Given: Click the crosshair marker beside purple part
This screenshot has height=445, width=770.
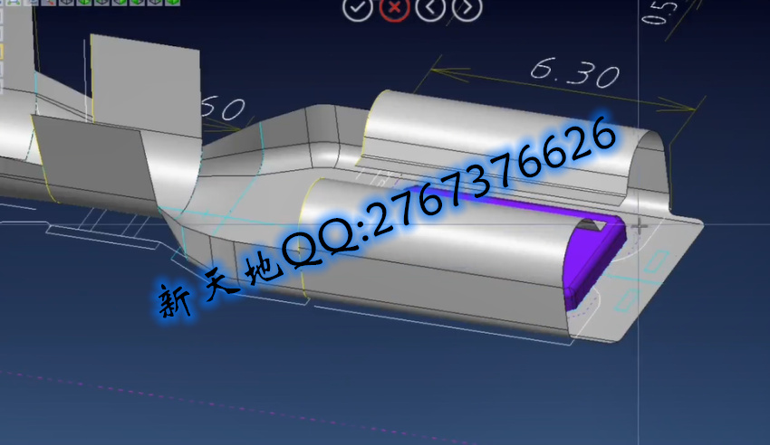Looking at the screenshot, I should (640, 226).
